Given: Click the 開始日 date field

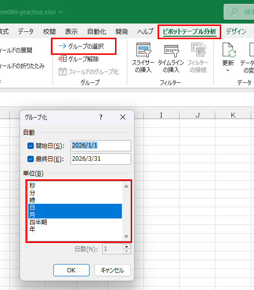Looking at the screenshot, I should pos(101,146).
